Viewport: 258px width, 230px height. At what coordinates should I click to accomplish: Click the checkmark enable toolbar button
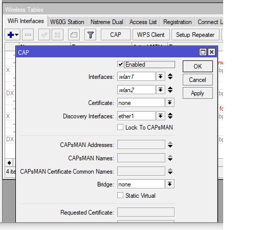point(44,35)
